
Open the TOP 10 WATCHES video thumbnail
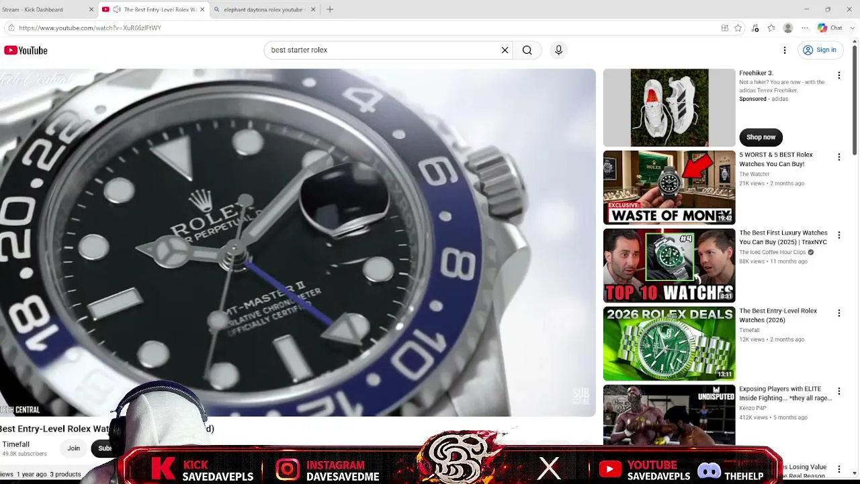tap(669, 266)
